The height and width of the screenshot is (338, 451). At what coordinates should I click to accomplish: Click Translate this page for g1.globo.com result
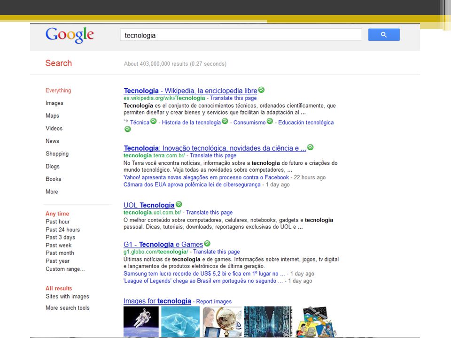pos(216,252)
